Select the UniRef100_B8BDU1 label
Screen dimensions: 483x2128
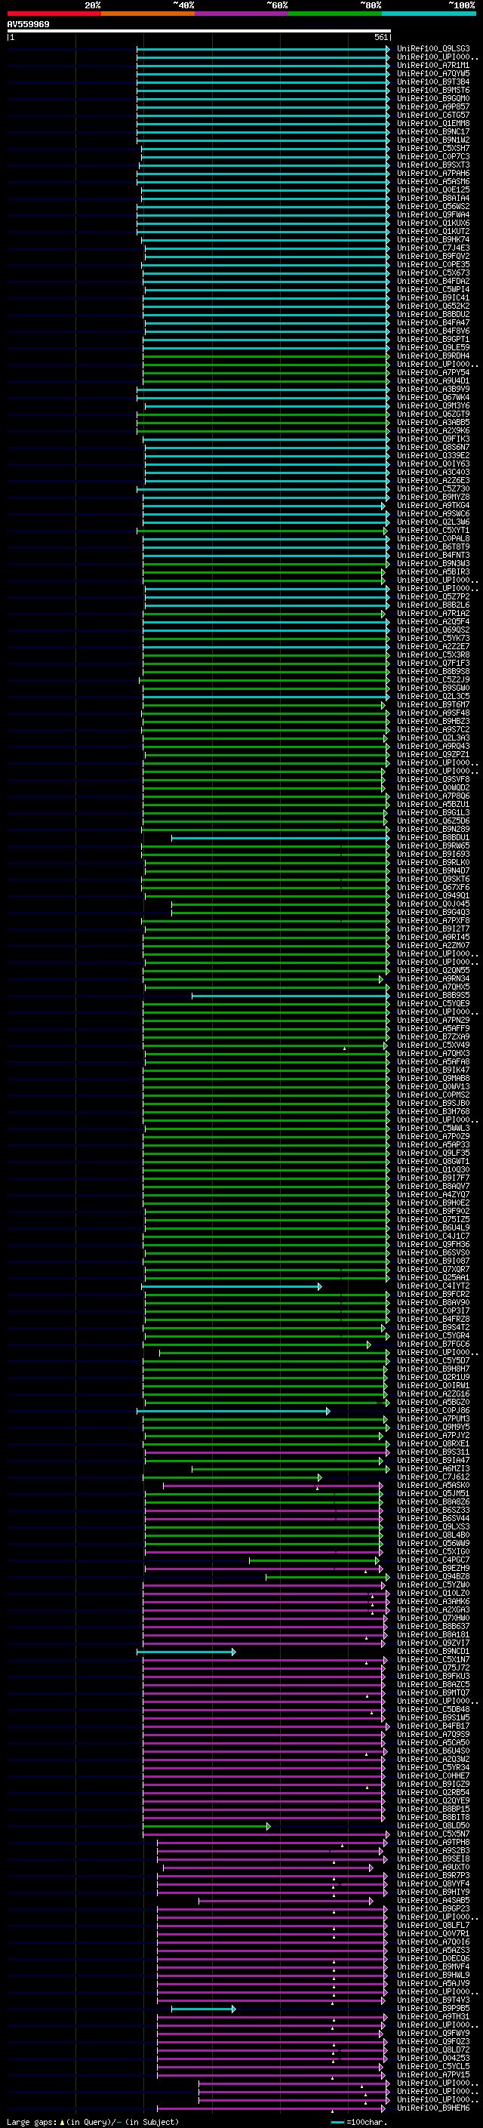point(433,838)
